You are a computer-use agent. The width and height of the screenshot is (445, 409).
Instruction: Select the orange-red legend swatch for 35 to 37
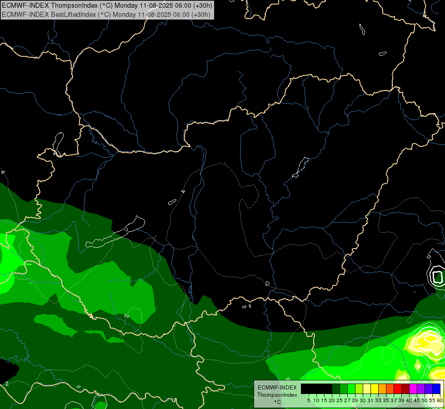(x=390, y=389)
